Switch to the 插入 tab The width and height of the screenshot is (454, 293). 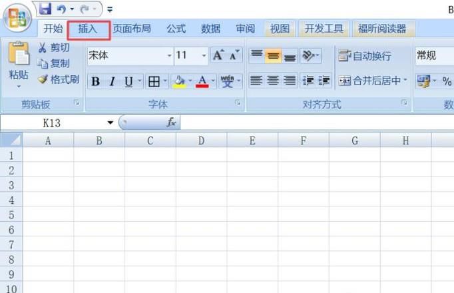(x=88, y=29)
